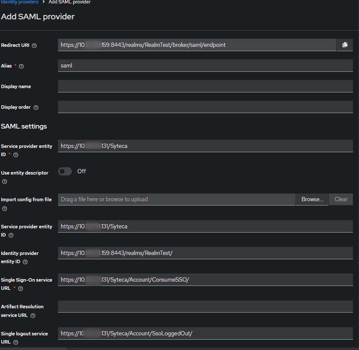Click the Display order help icon

coord(36,107)
